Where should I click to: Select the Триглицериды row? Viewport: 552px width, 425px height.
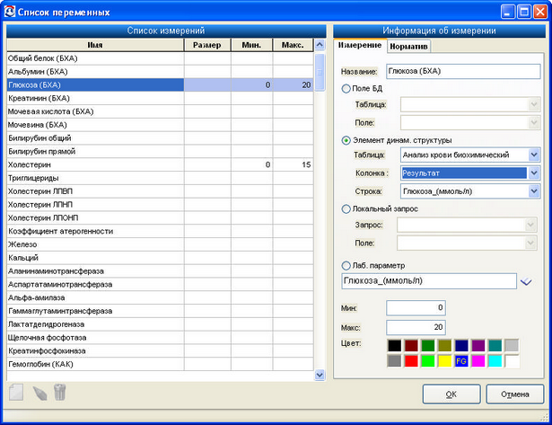[160, 178]
